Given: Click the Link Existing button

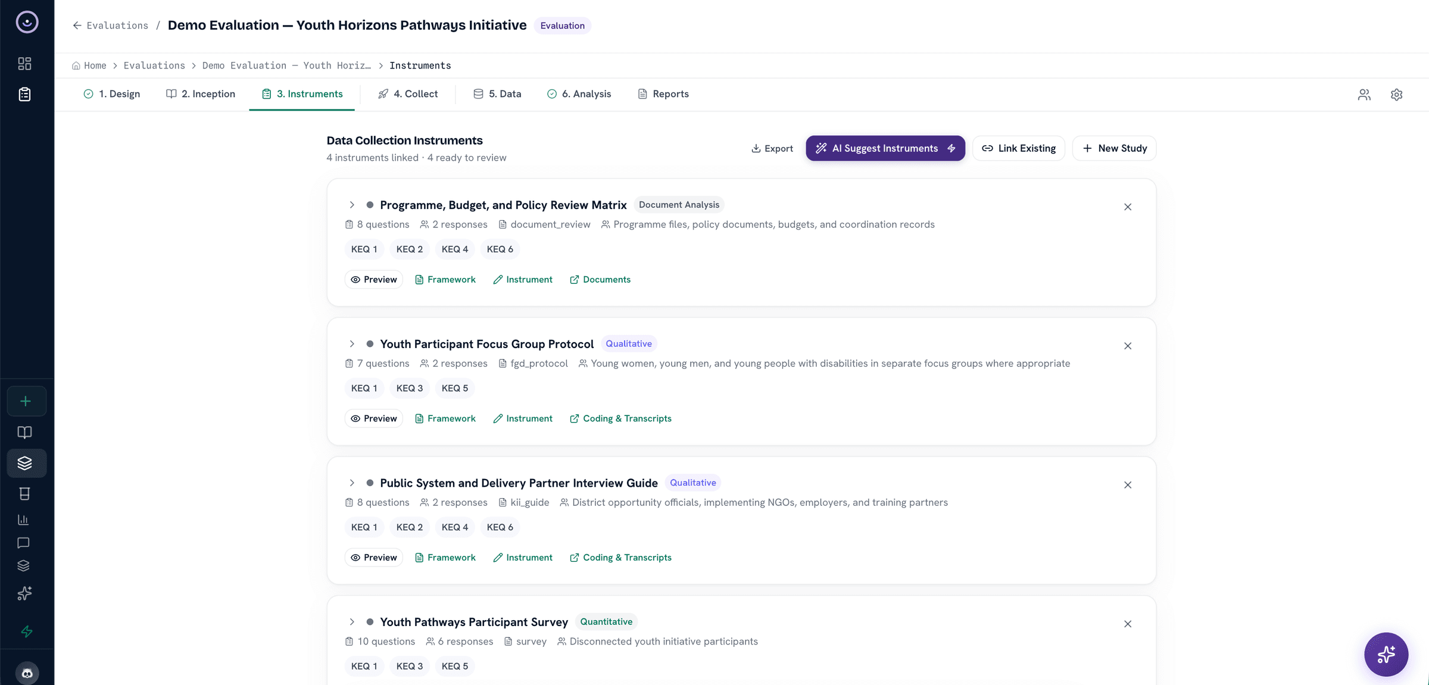Looking at the screenshot, I should tap(1019, 148).
